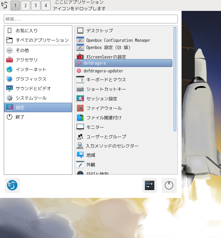Screen dimensions: 221x238
Task: Launch Openbox 設定 (Qt 版)
Action: pos(124,48)
